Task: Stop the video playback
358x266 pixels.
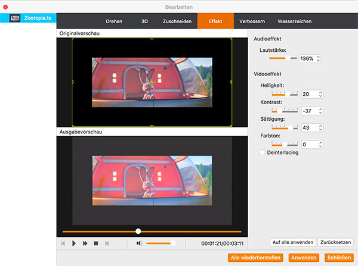Action: [x=96, y=243]
